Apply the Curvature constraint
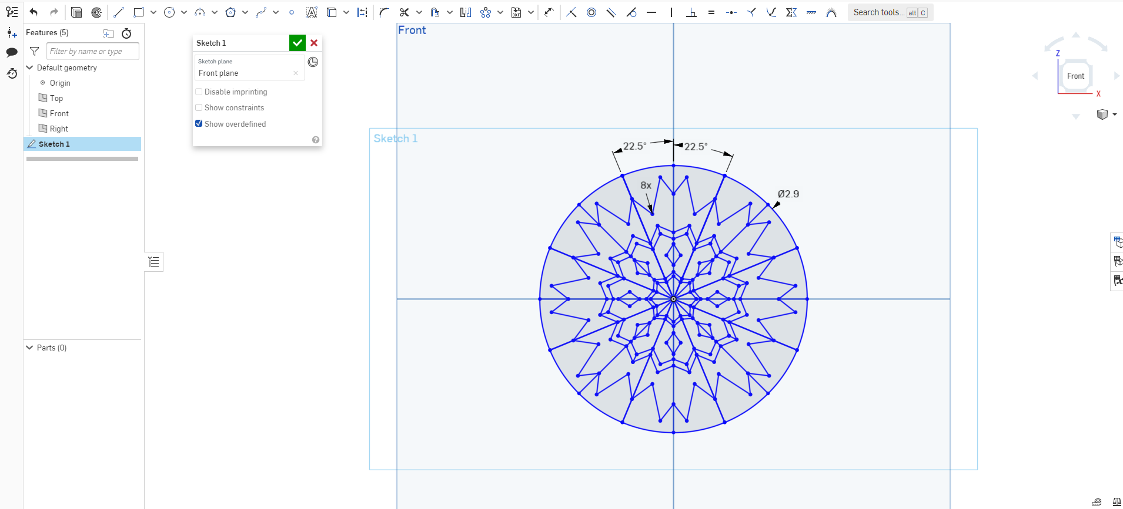1123x509 pixels. click(831, 12)
